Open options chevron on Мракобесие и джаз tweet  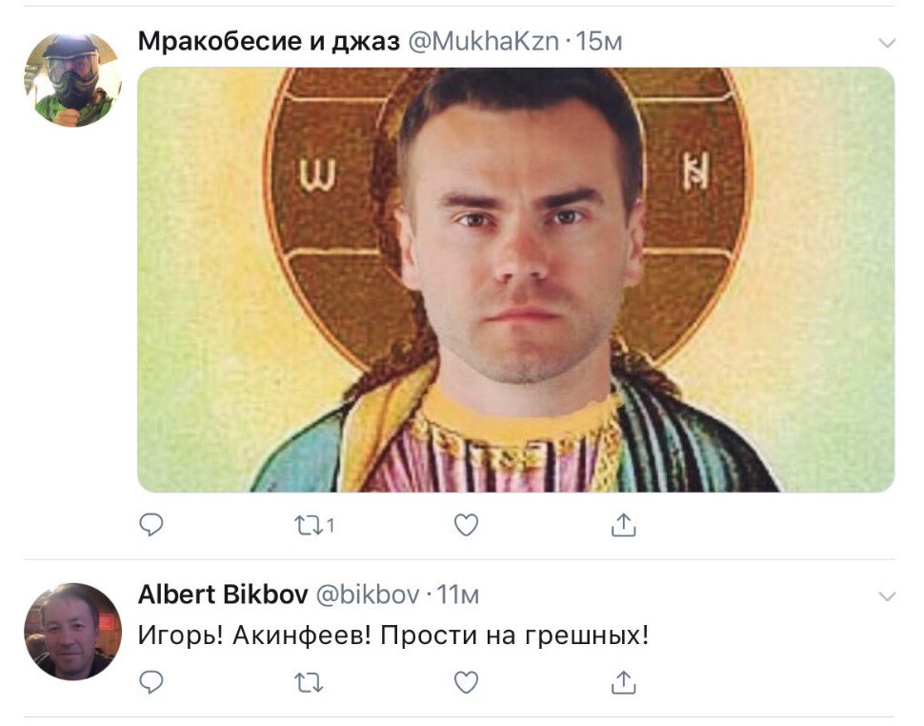(886, 43)
